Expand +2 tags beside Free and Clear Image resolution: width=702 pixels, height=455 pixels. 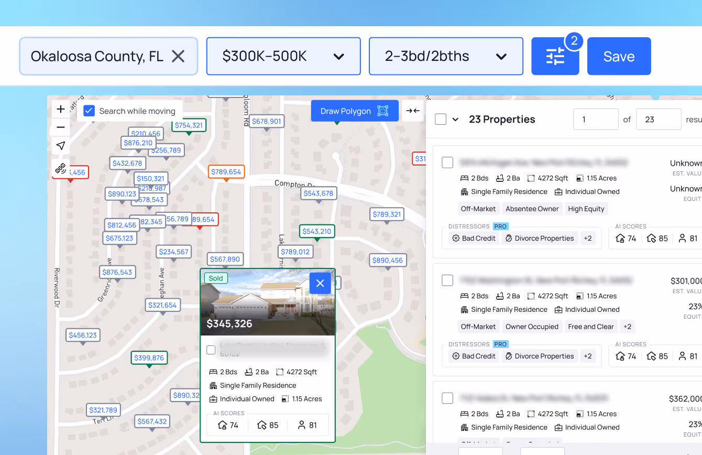pyautogui.click(x=627, y=327)
